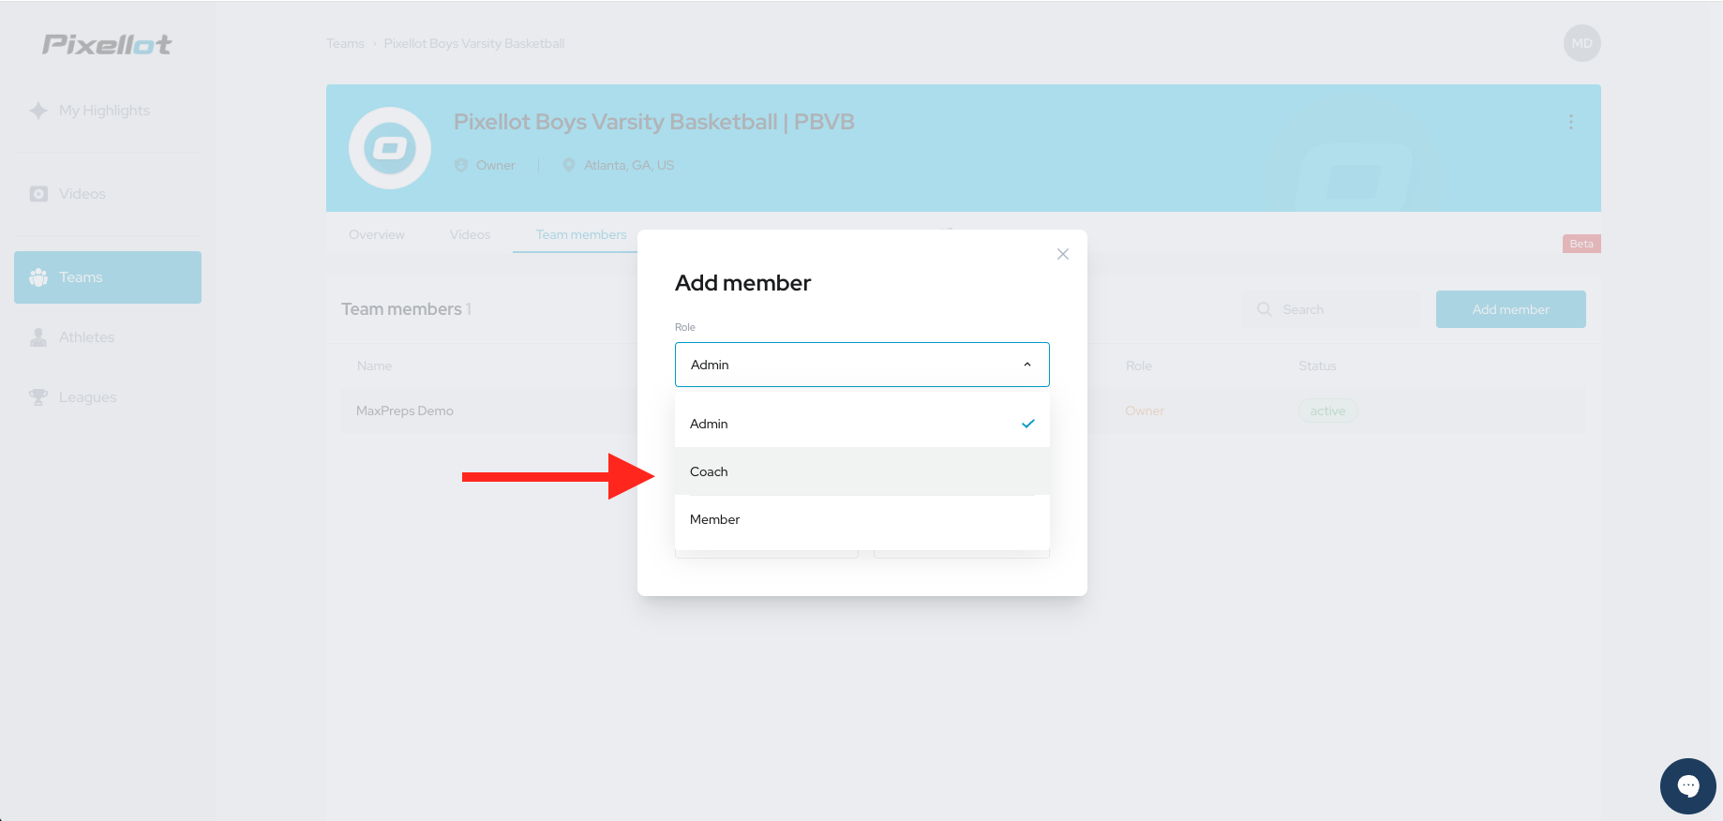Click the Teams breadcrumb link
The height and width of the screenshot is (821, 1723).
[345, 44]
